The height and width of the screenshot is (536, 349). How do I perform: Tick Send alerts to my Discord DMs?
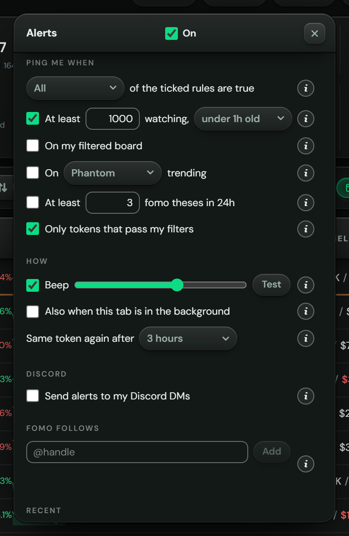click(x=33, y=396)
